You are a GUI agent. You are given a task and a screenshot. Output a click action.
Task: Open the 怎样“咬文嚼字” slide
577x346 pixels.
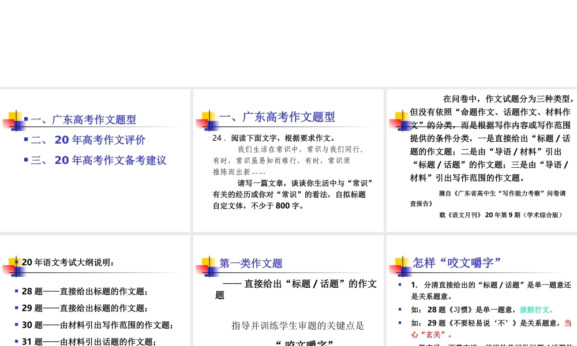[x=482, y=291]
